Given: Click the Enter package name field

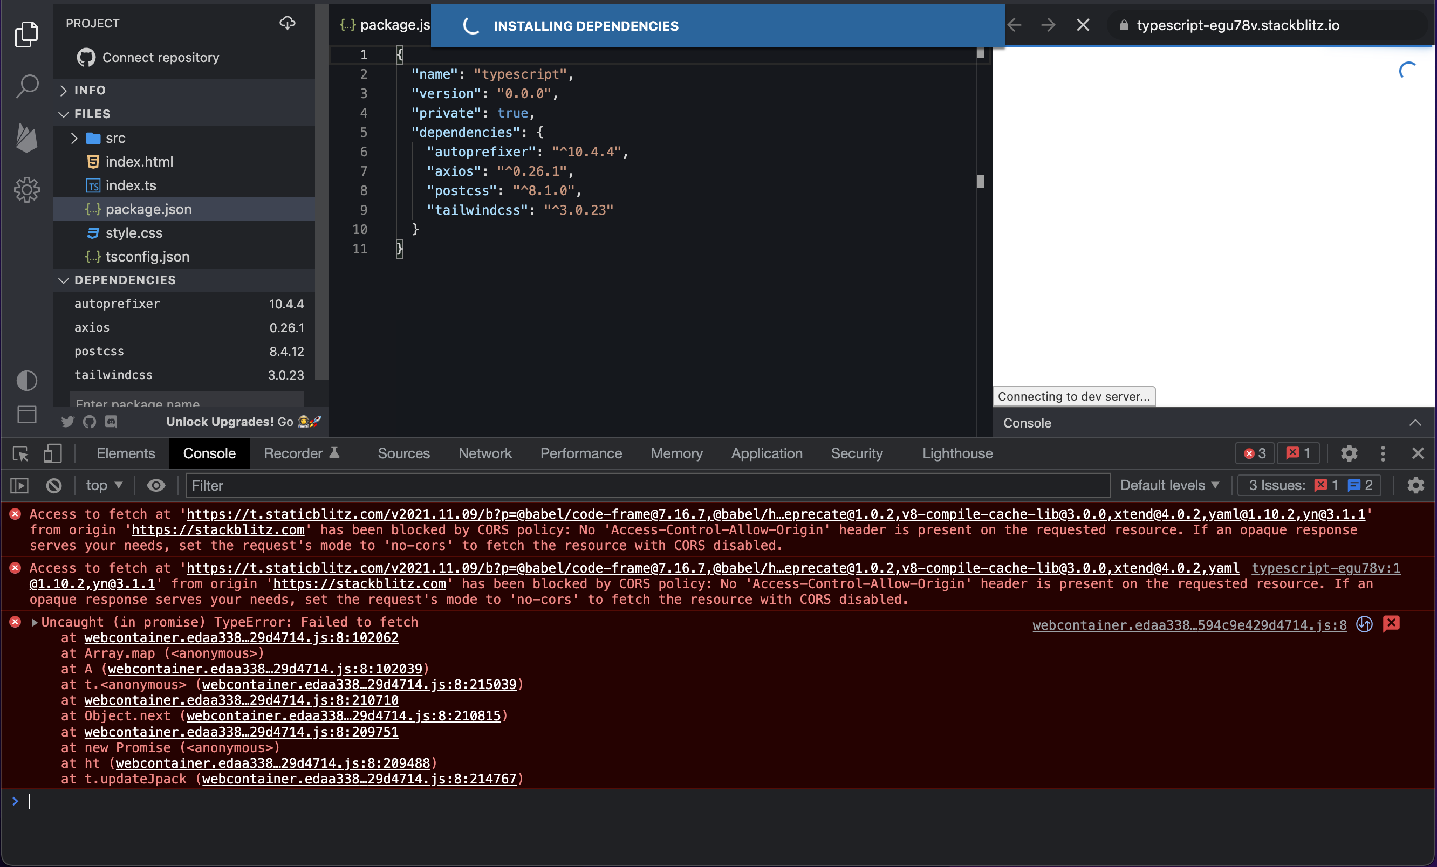Looking at the screenshot, I should click(187, 403).
